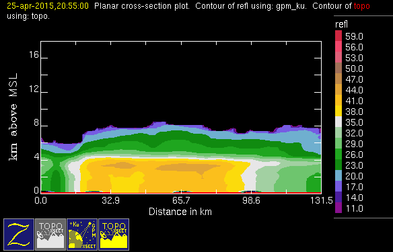Click the red 'topo' word in title
393x252 pixels.
click(x=361, y=6)
